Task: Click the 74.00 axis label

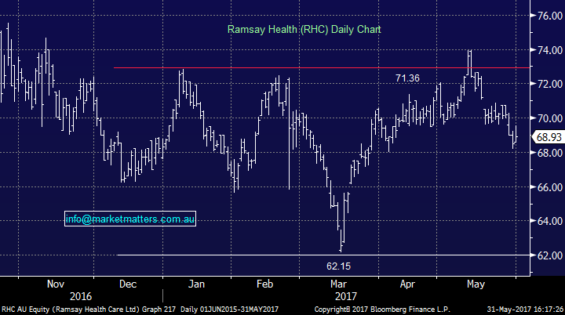Action: [x=549, y=50]
